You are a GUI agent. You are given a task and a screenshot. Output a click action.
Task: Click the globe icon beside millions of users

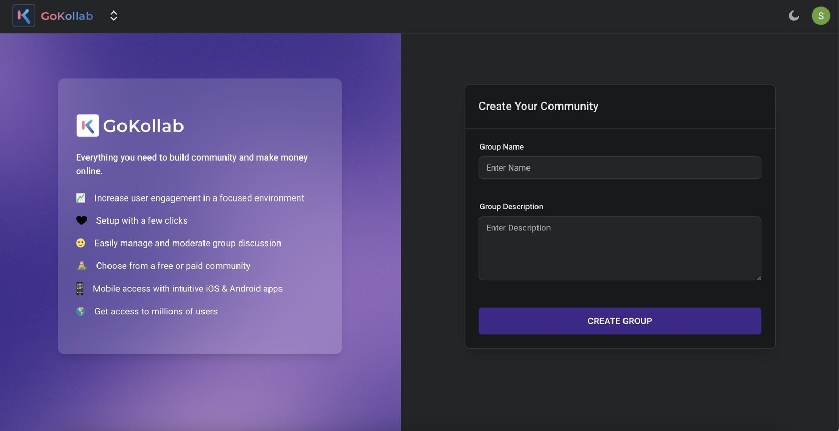pos(80,311)
